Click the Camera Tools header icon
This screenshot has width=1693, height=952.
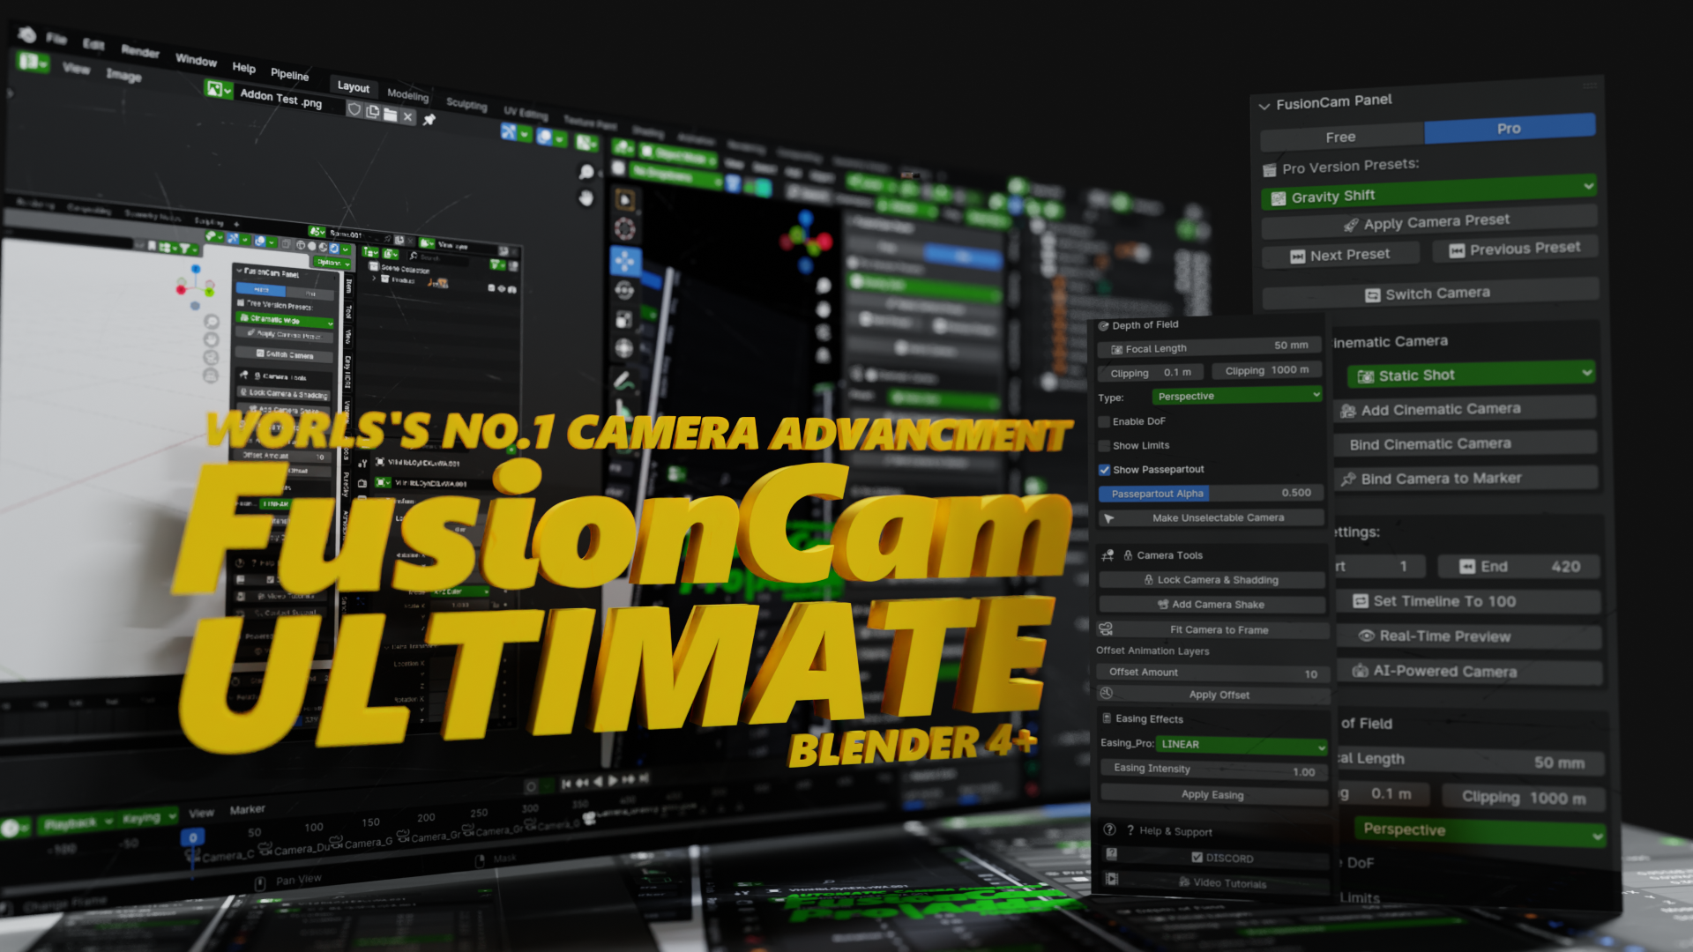1108,555
